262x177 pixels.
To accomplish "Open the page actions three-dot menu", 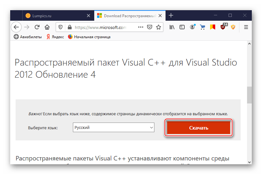I will pos(141,27).
